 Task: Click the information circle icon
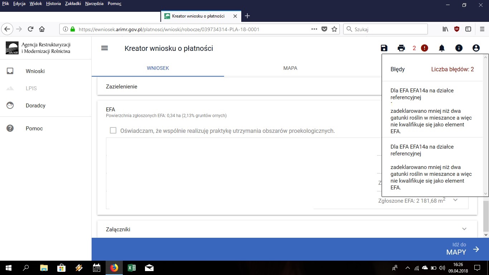point(459,48)
